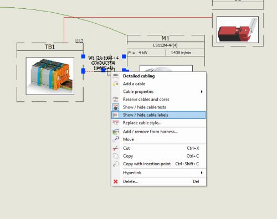Select Show / hide cable labels
Image resolution: width=277 pixels, height=219 pixels.
pyautogui.click(x=158, y=115)
